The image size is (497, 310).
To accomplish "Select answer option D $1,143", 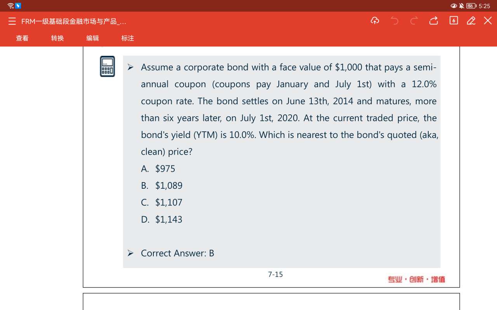I will pos(162,219).
